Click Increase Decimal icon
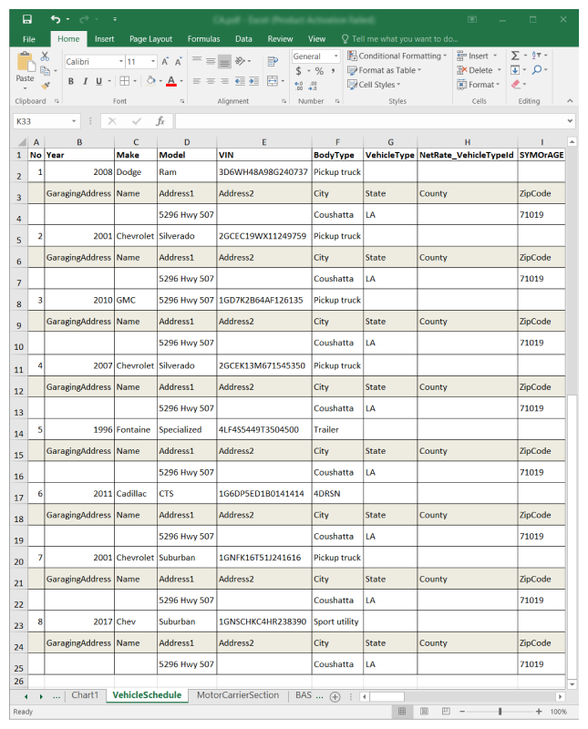Viewport: 588px width, 729px height. pos(299,86)
